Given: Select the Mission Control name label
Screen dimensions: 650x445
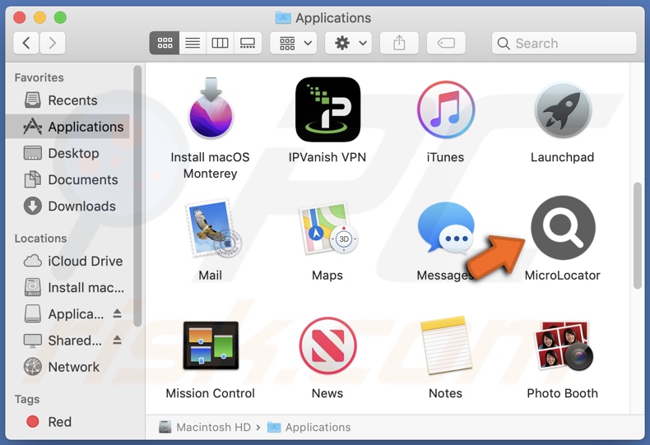Looking at the screenshot, I should coord(210,393).
